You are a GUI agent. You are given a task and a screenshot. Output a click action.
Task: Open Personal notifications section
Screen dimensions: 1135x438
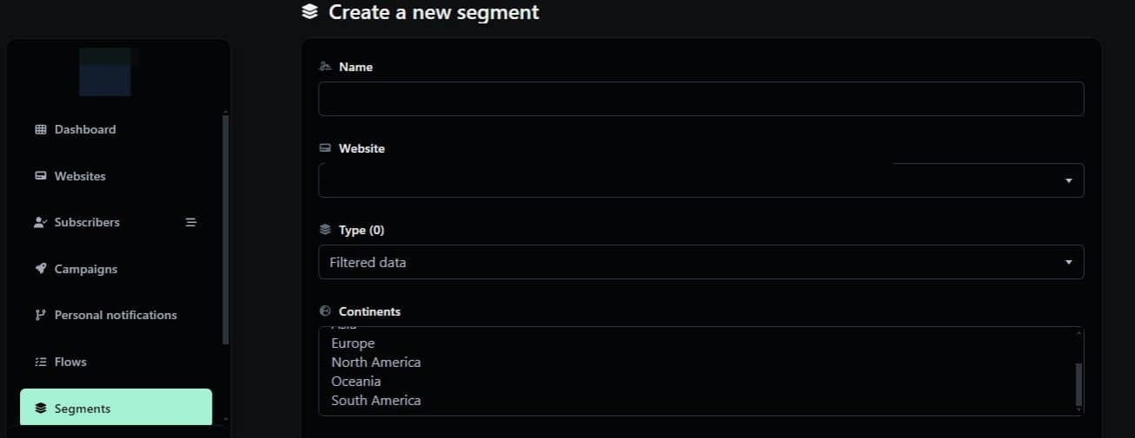116,315
